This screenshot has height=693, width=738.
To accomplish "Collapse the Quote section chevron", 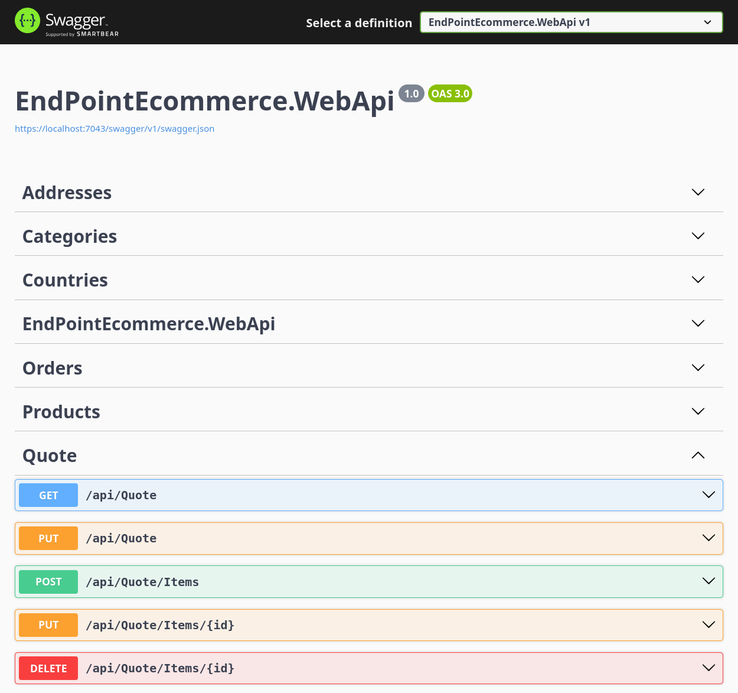I will [698, 455].
